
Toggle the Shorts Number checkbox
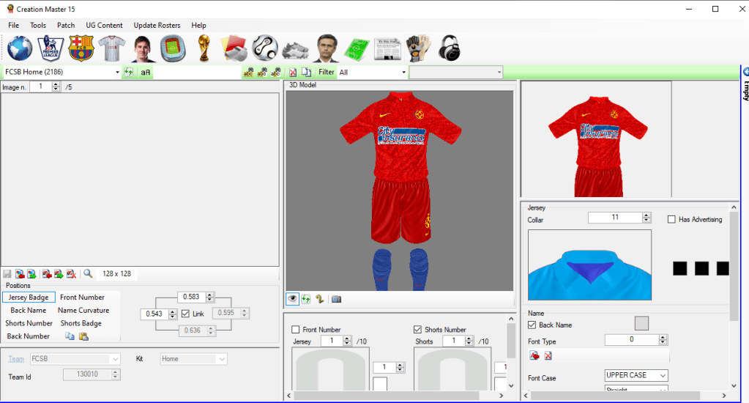[x=418, y=330]
